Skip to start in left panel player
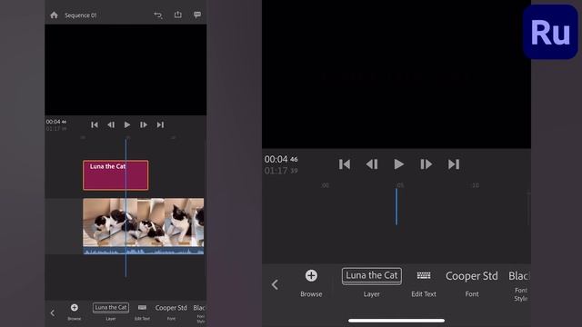Image resolution: width=582 pixels, height=327 pixels. (95, 125)
